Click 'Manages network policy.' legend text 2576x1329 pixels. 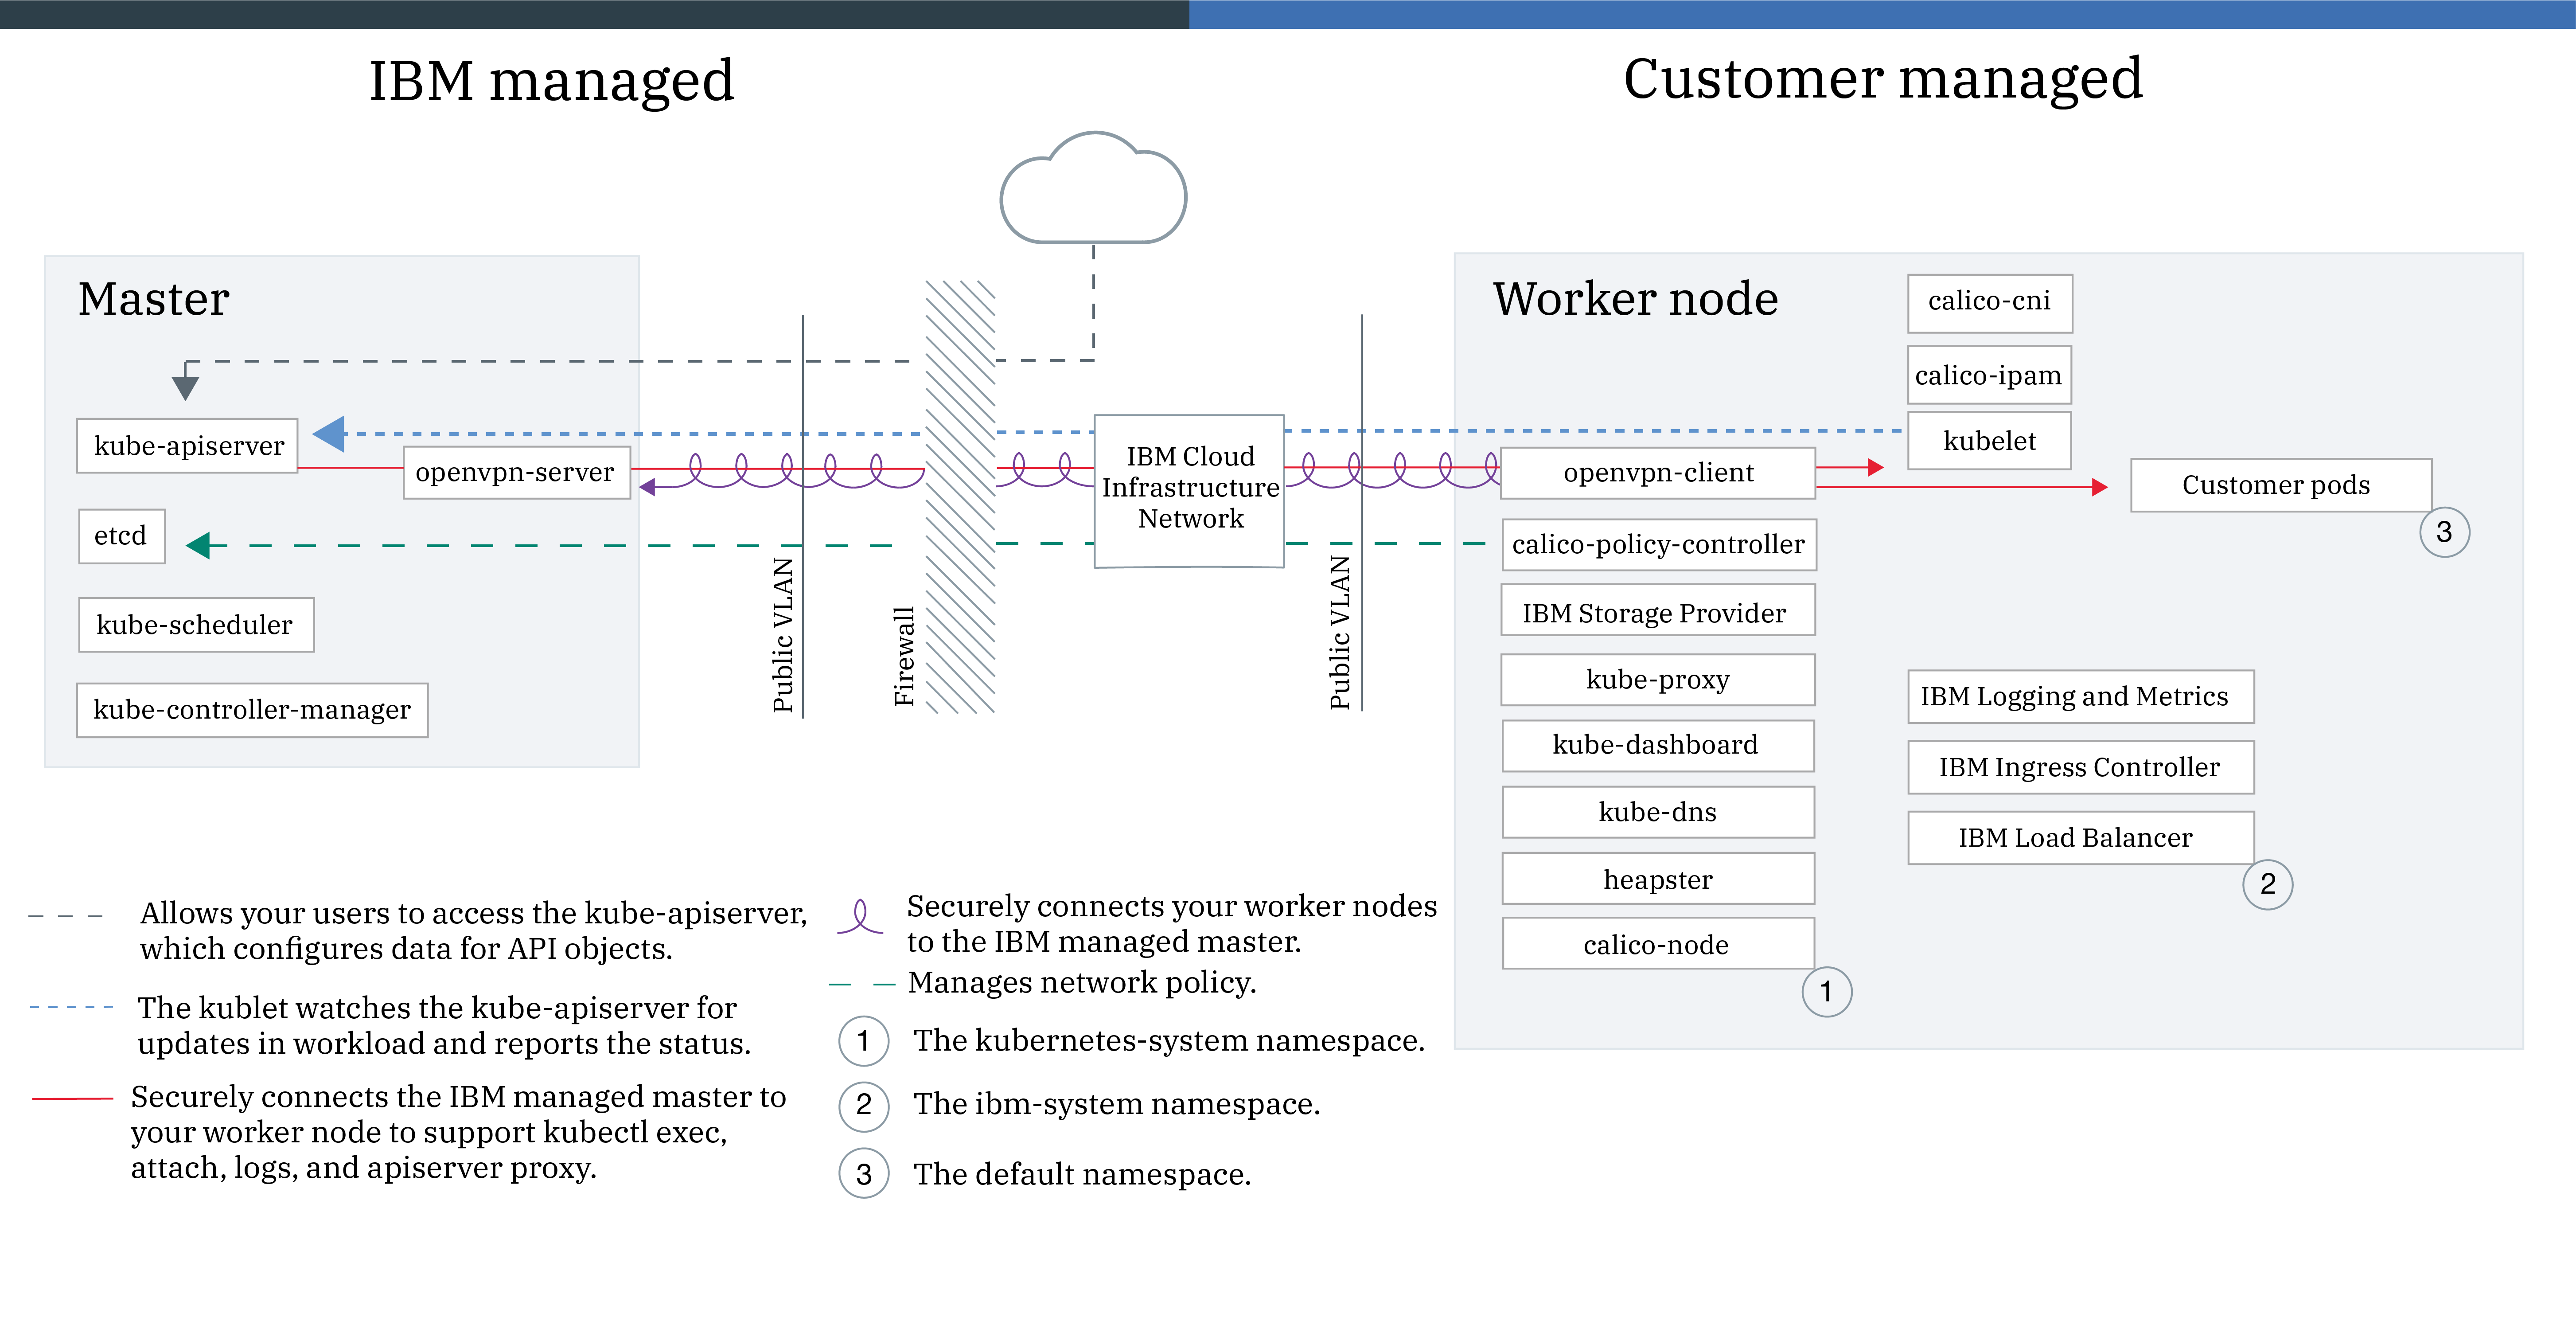pos(1082,983)
